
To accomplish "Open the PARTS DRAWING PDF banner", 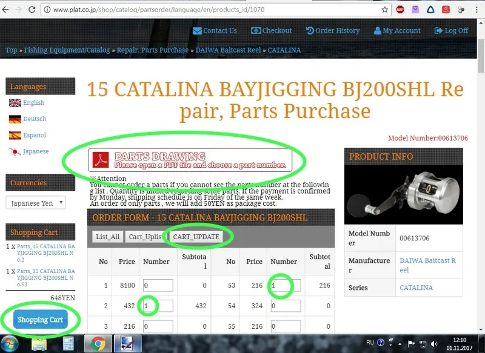I will tap(190, 160).
